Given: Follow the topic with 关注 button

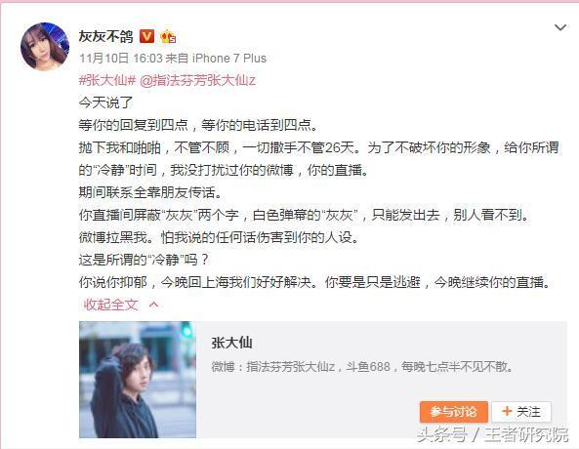Looking at the screenshot, I should [521, 412].
